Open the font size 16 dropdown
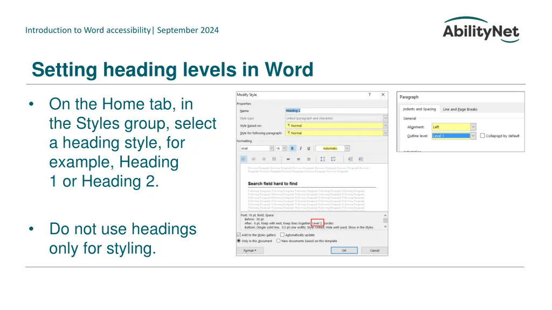This screenshot has height=310, width=552. [284, 149]
